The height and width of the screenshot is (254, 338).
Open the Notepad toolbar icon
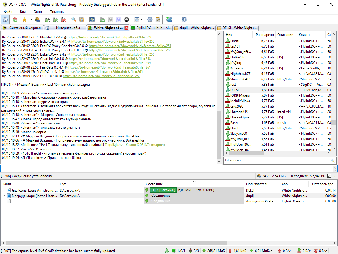158,19
